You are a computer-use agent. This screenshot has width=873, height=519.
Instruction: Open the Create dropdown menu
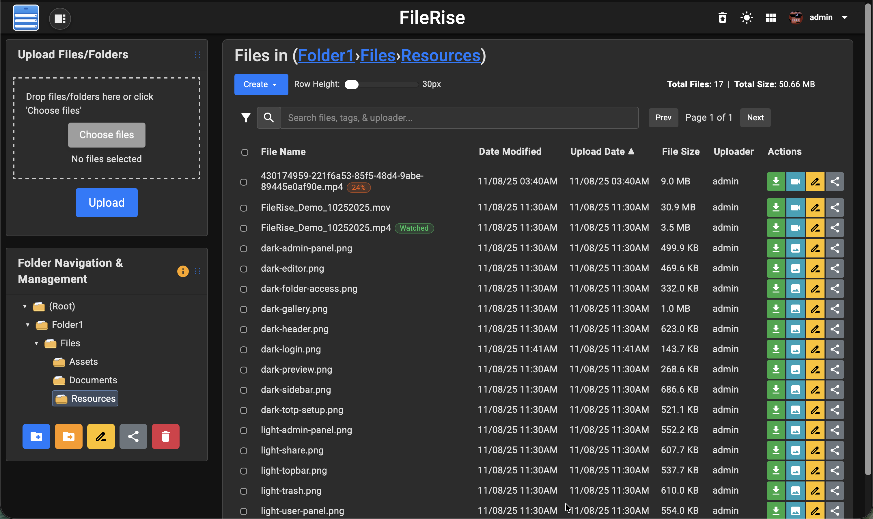(x=261, y=84)
